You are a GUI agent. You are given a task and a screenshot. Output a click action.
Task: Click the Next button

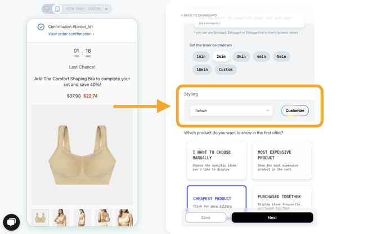point(272,218)
